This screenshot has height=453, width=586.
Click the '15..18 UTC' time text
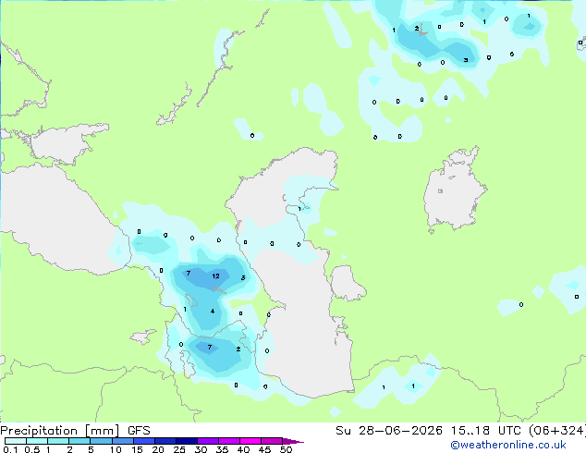[x=485, y=431]
